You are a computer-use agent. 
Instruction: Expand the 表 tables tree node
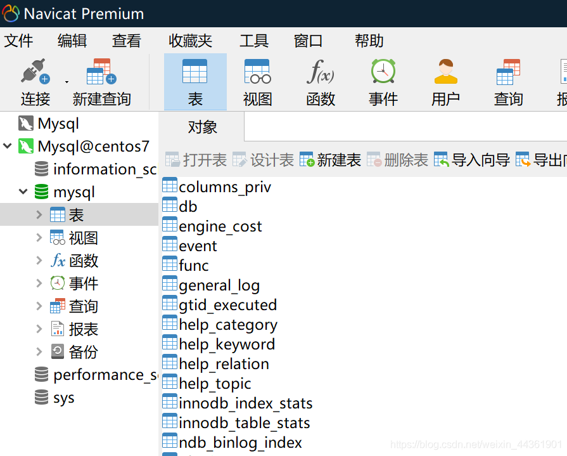(39, 214)
